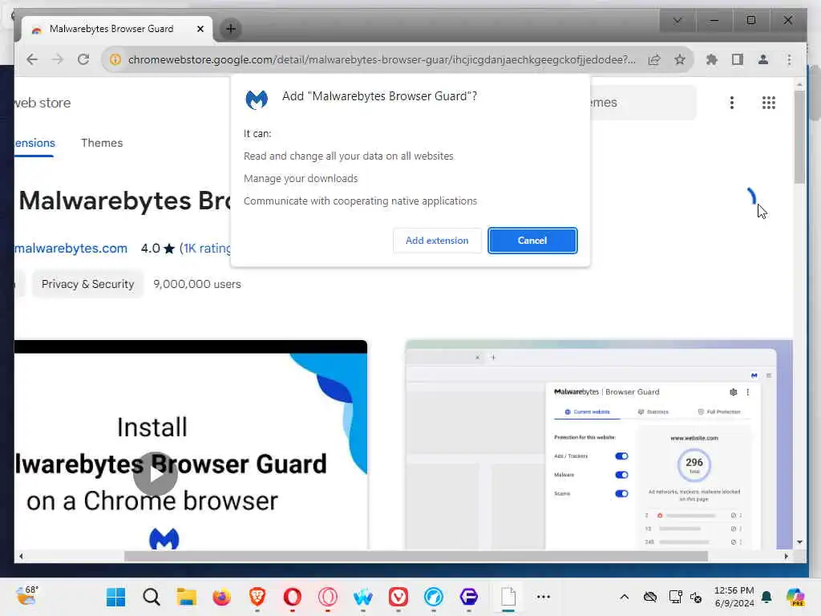Toggle the browser side panel icon
821x616 pixels.
pos(738,59)
